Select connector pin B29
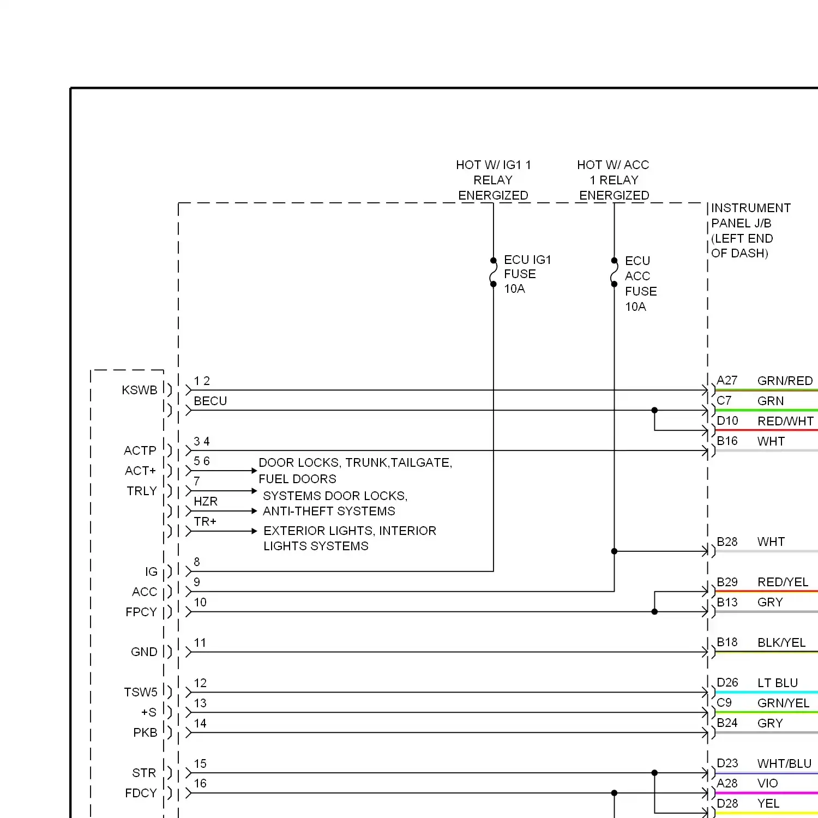The height and width of the screenshot is (818, 818). [727, 582]
